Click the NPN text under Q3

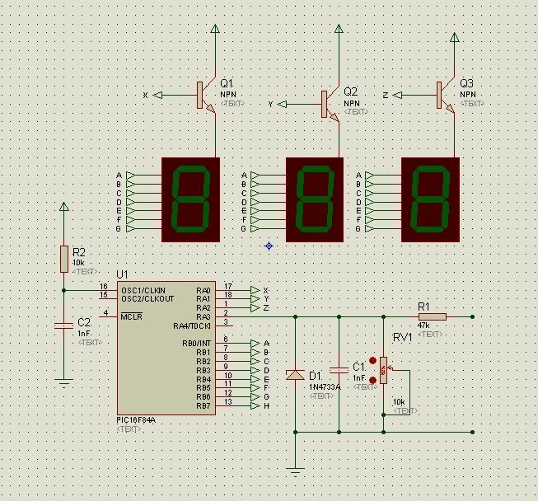(x=468, y=95)
